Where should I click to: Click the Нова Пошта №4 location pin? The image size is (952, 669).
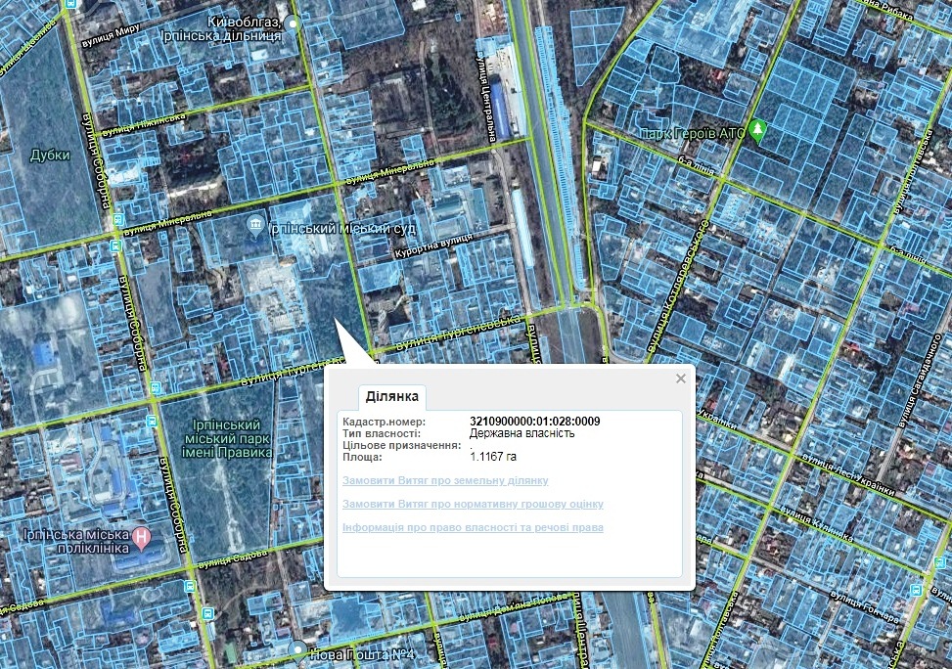tap(297, 649)
